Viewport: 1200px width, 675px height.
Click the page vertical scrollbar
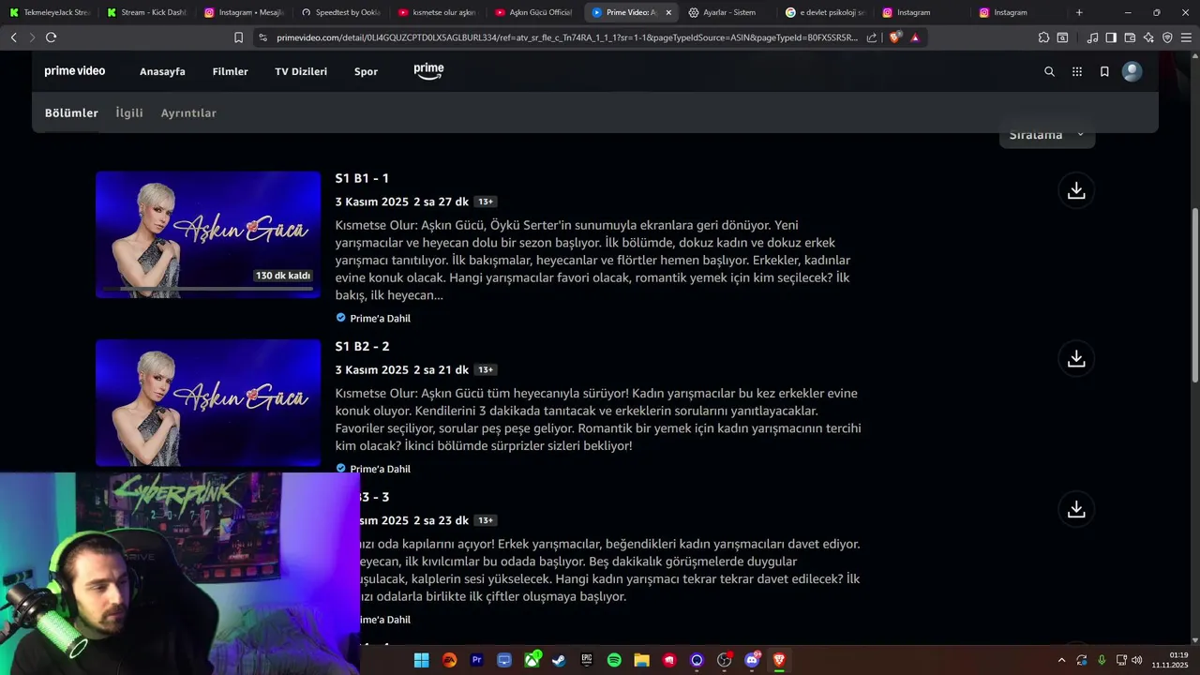click(1195, 293)
